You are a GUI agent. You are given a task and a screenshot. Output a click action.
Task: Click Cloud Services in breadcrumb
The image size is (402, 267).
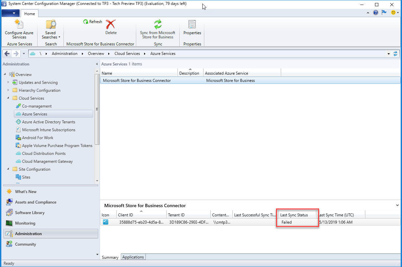coord(127,54)
